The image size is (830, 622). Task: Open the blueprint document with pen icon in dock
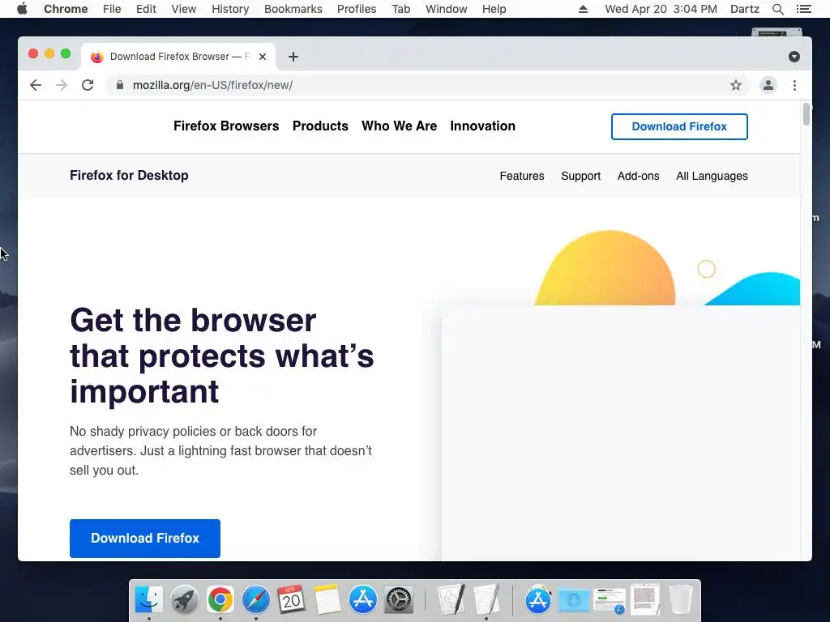451,599
